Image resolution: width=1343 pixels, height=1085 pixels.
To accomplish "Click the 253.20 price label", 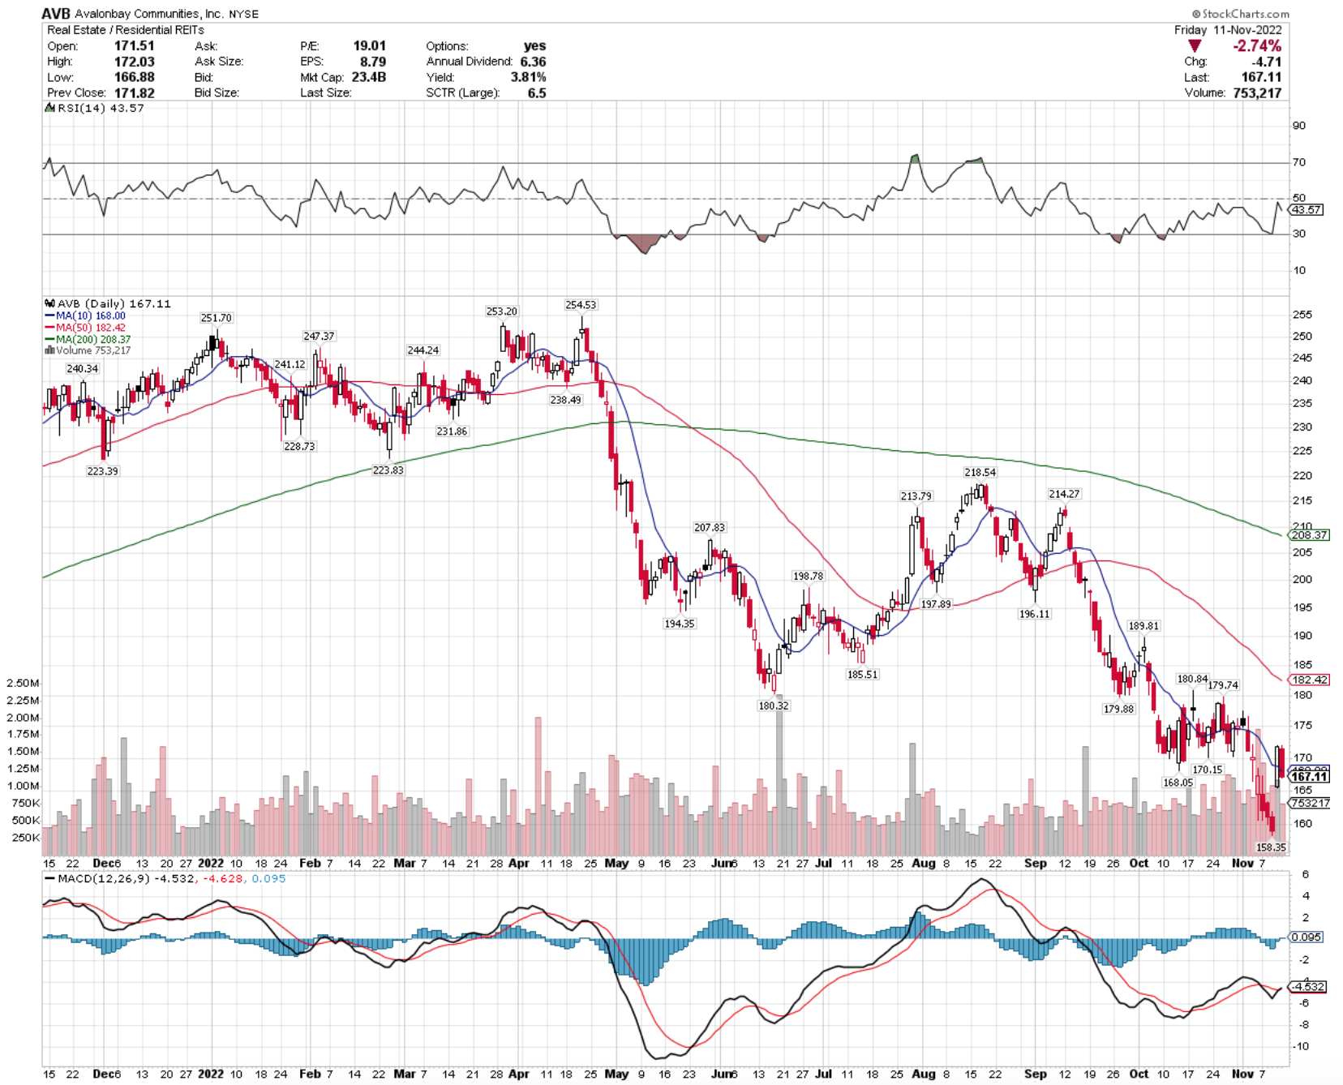I will click(501, 311).
